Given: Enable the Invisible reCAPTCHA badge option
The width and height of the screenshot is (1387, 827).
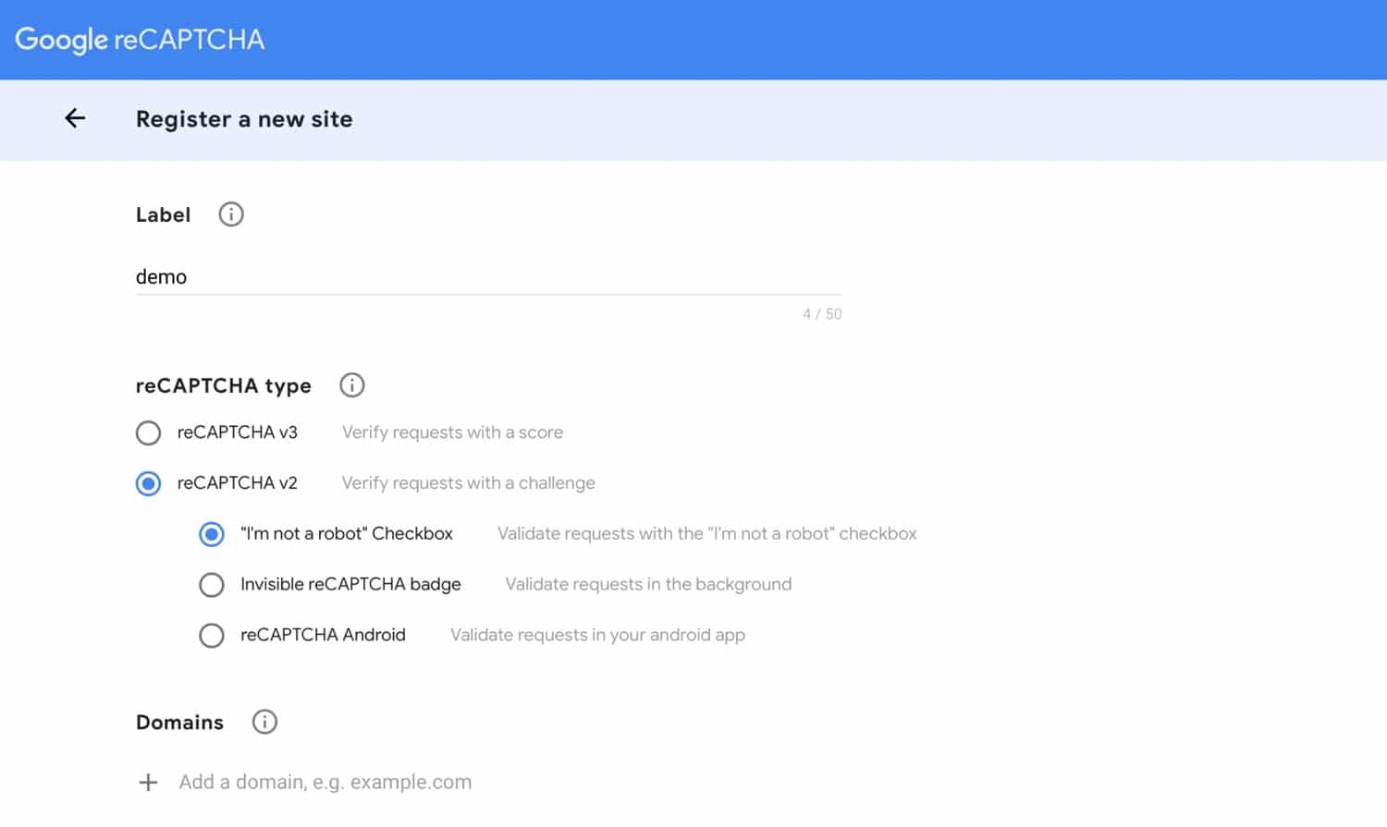Looking at the screenshot, I should 212,585.
